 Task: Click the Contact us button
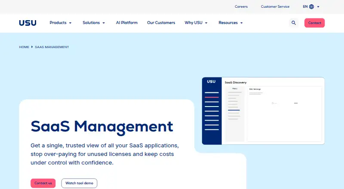tap(43, 183)
